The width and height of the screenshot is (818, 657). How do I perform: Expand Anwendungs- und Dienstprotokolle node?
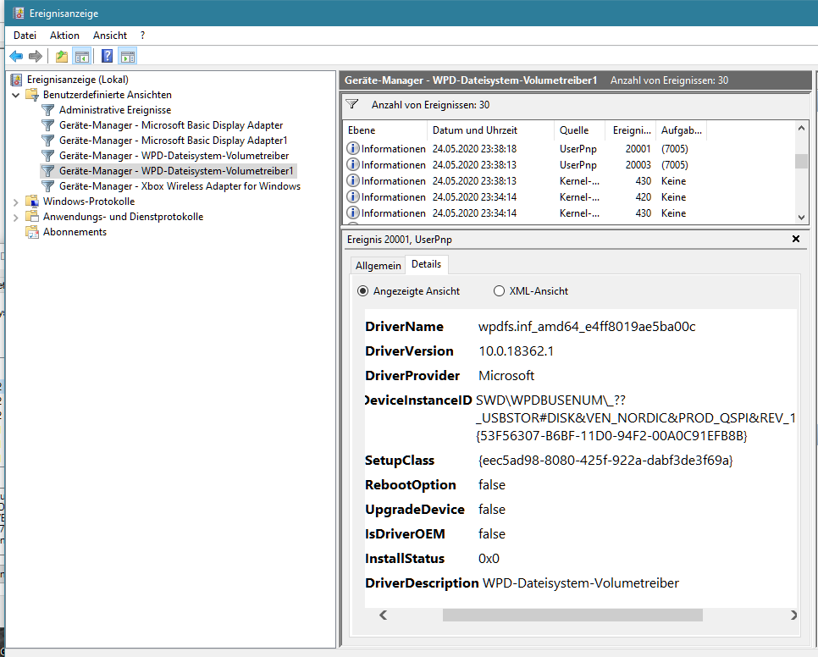[15, 217]
